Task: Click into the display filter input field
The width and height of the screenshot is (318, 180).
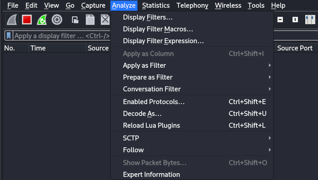Action: [x=62, y=36]
